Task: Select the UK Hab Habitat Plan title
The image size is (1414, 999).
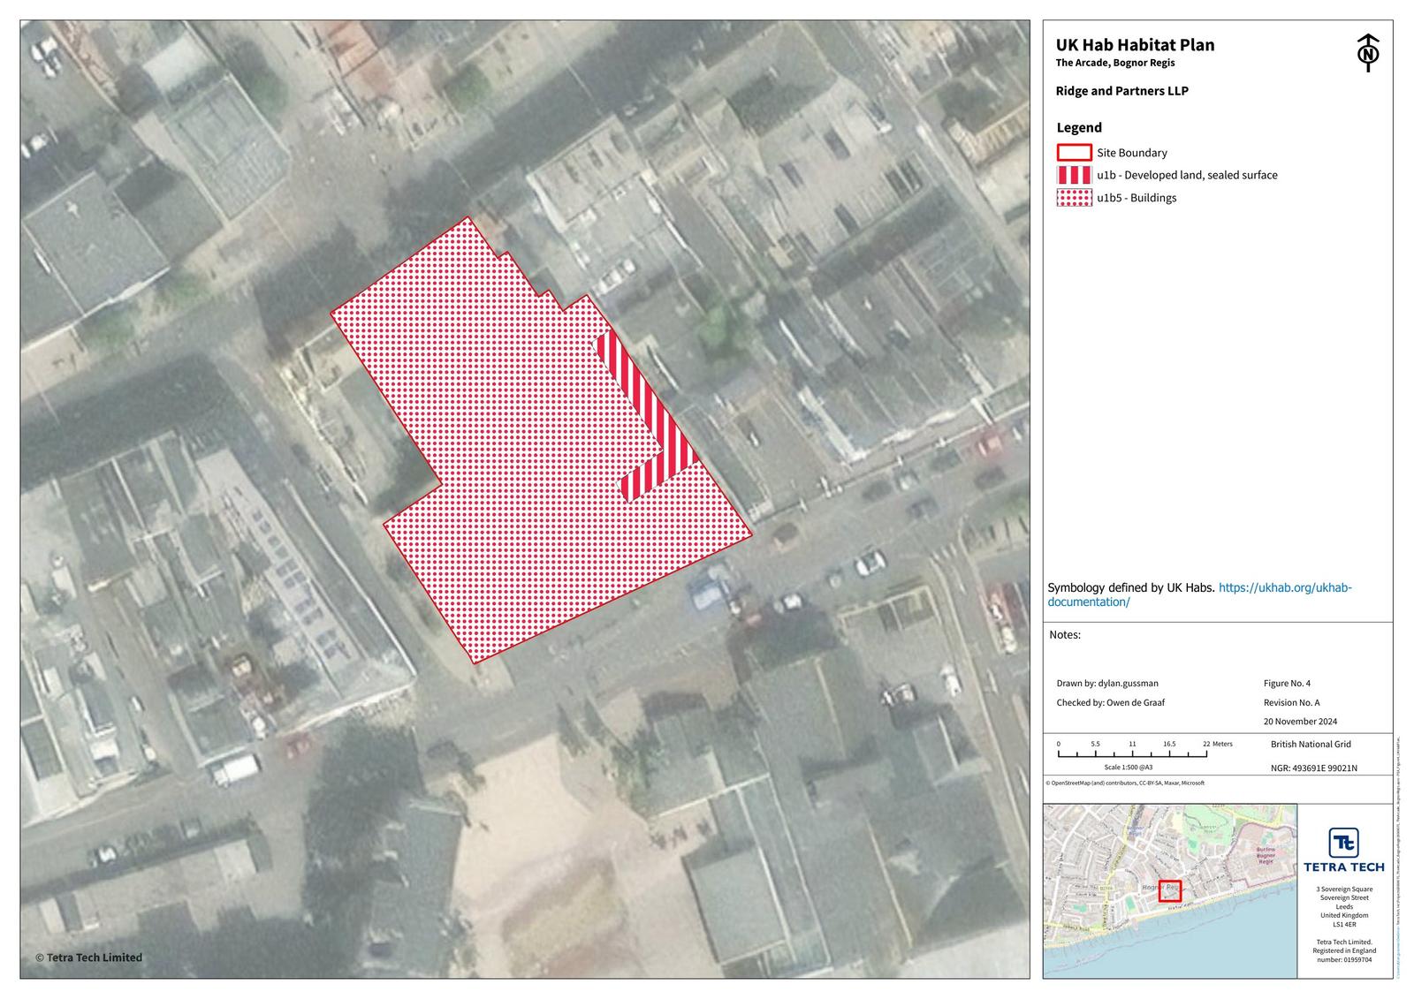Action: tap(1135, 45)
